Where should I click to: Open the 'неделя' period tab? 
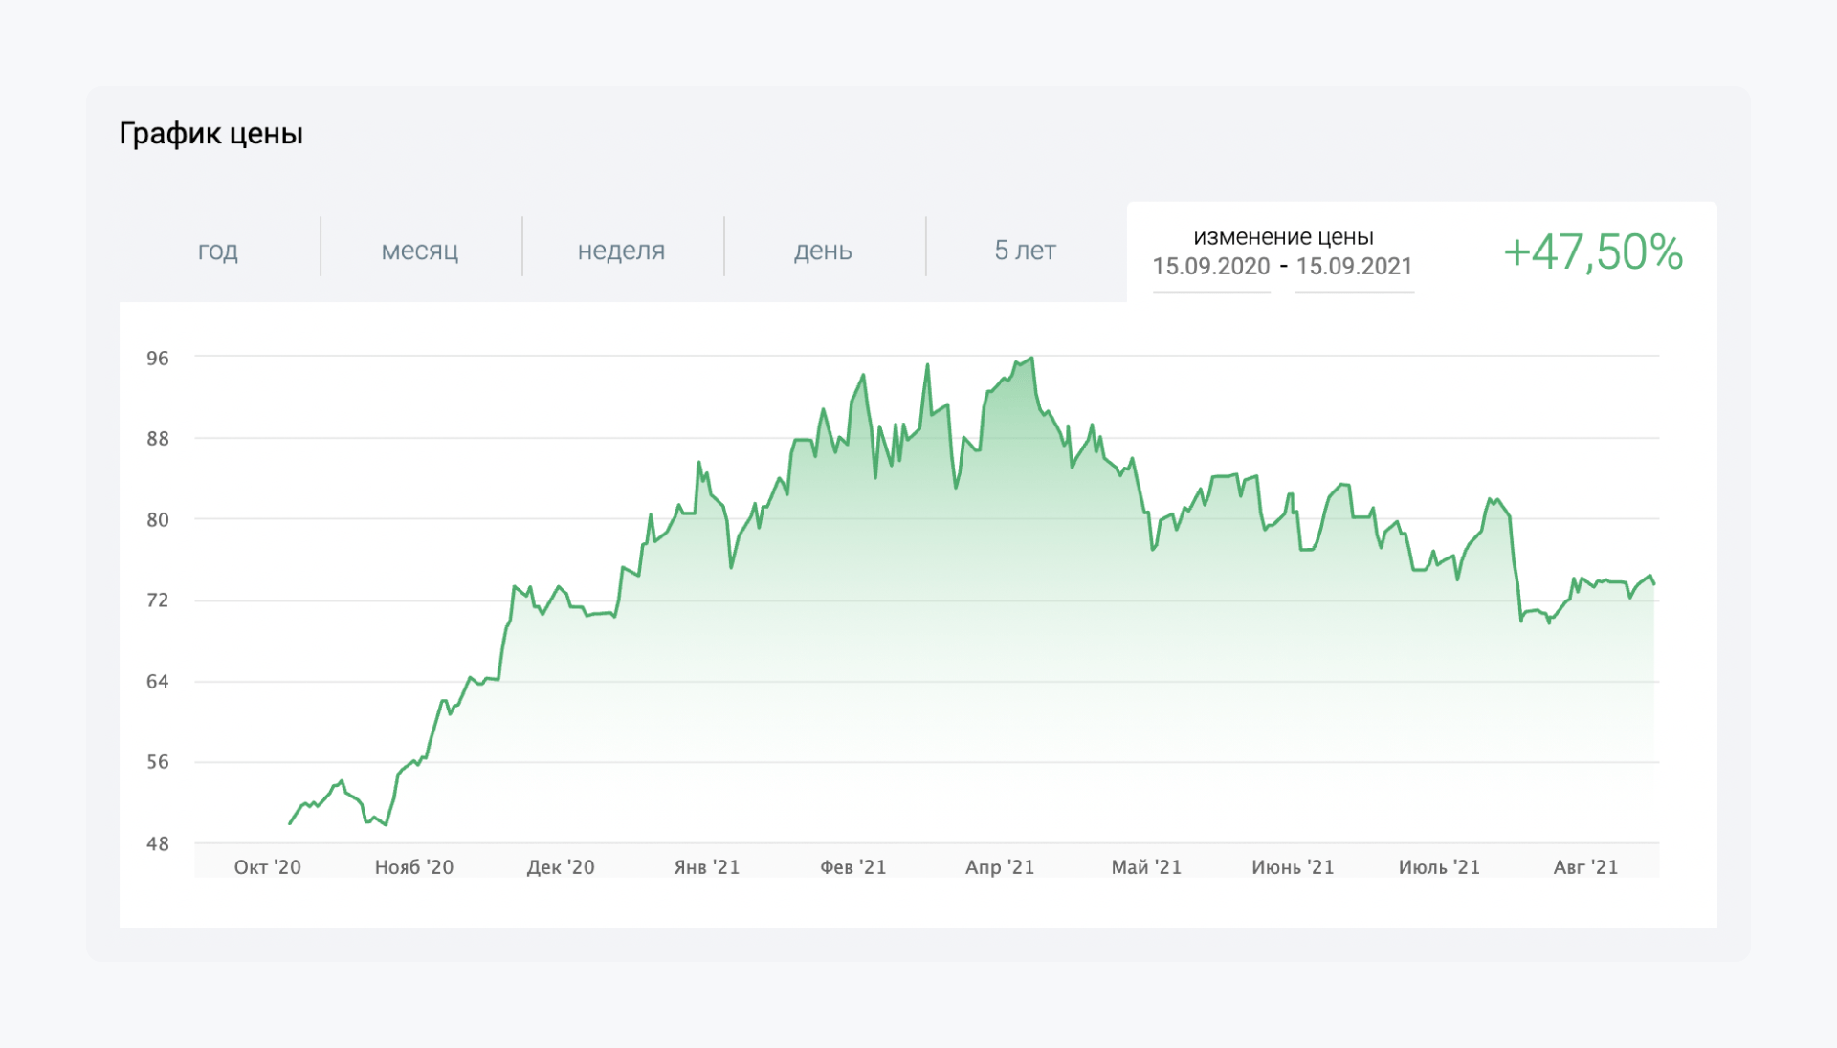point(621,251)
